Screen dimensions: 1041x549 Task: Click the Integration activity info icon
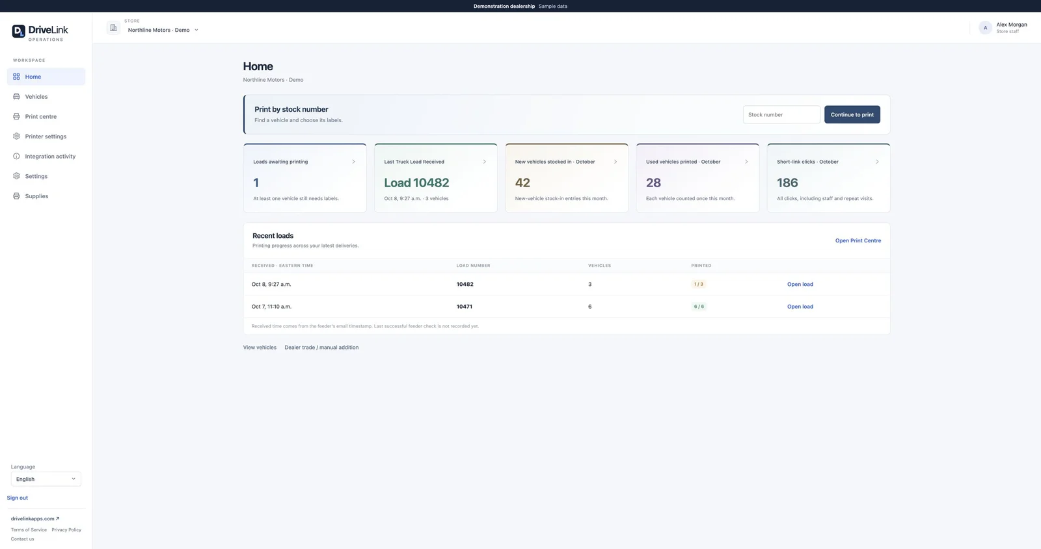16,156
